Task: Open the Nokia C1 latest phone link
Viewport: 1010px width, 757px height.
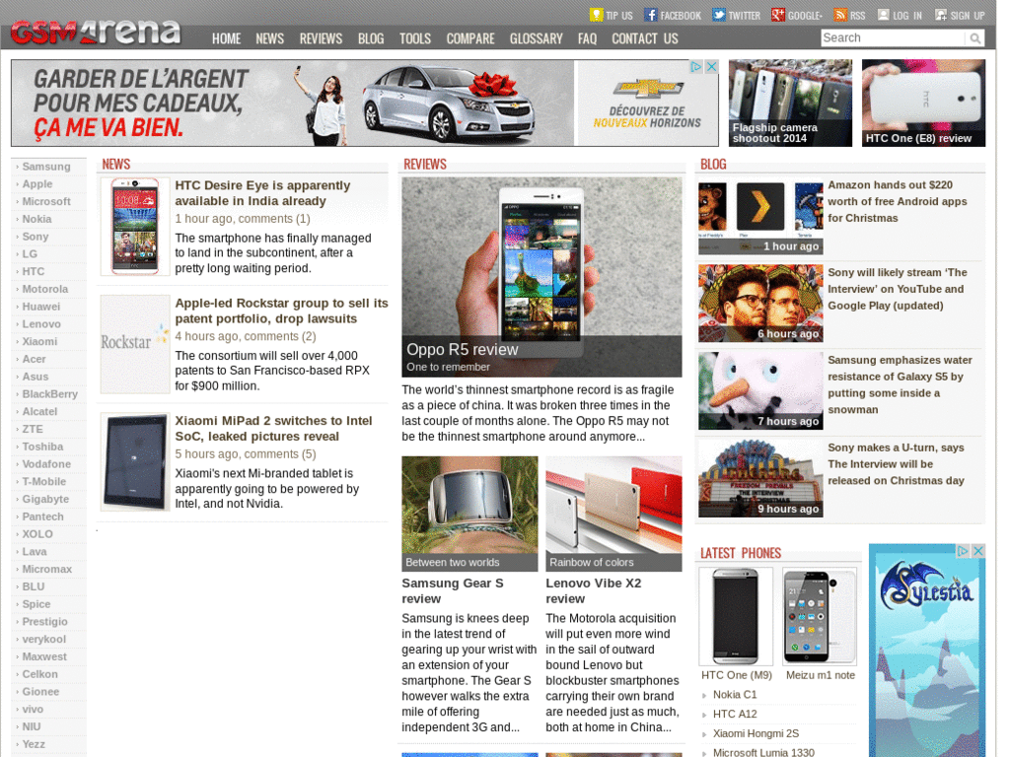Action: tap(735, 695)
